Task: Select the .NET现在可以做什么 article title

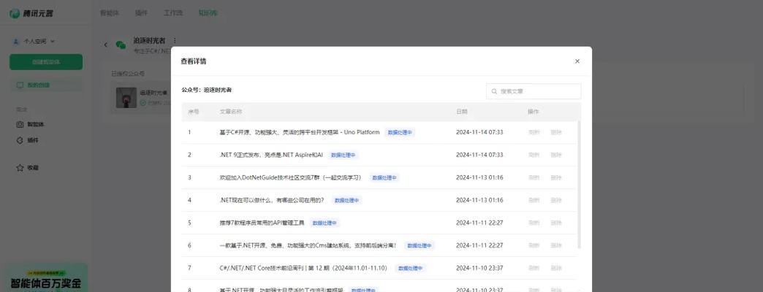Action: point(272,200)
